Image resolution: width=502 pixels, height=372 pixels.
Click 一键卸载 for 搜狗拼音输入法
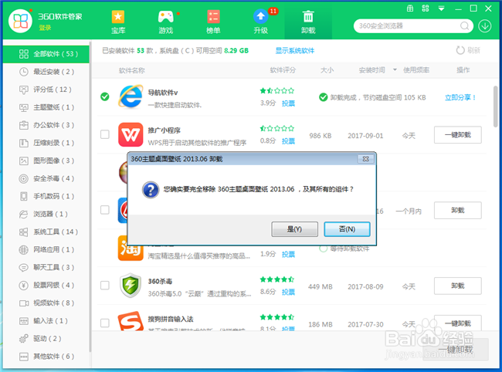(458, 323)
